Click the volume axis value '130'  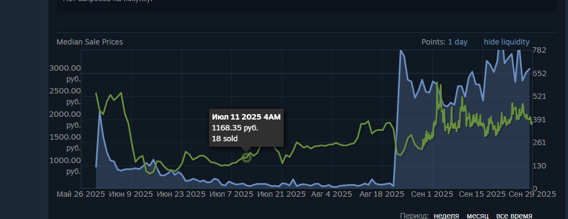(x=539, y=166)
